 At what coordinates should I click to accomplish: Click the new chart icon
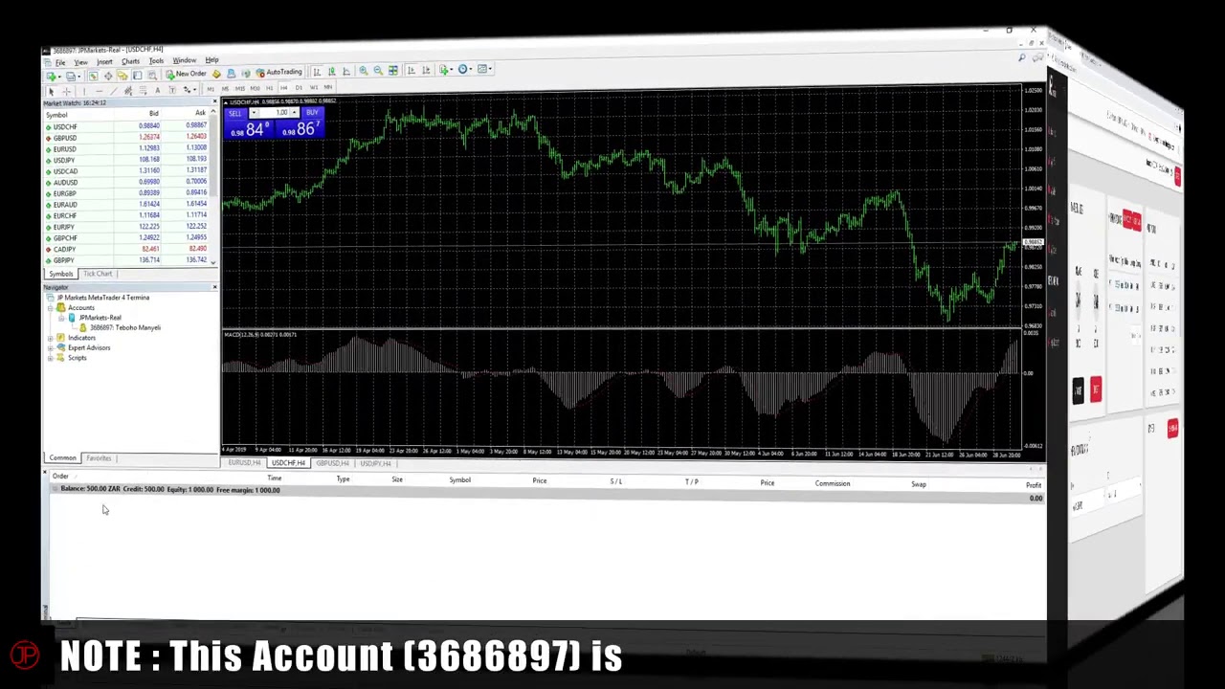point(51,76)
